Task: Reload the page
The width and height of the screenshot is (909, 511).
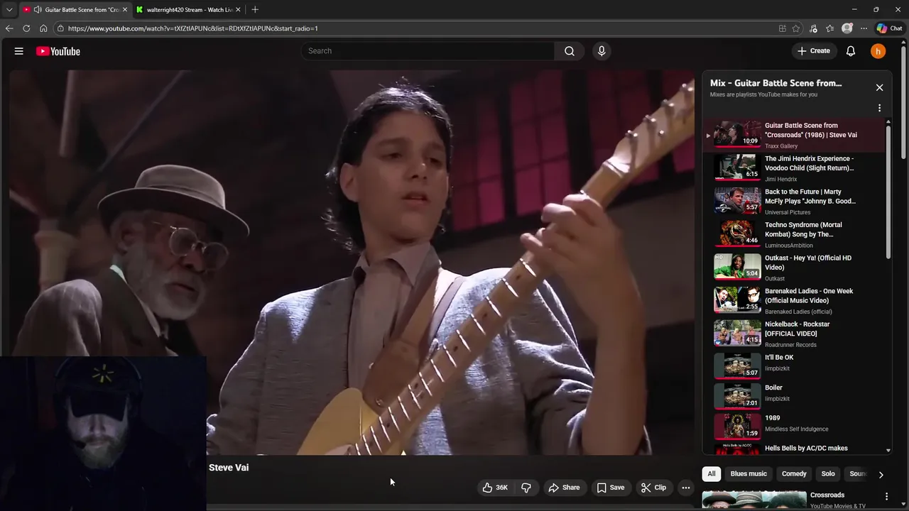Action: pyautogui.click(x=26, y=28)
